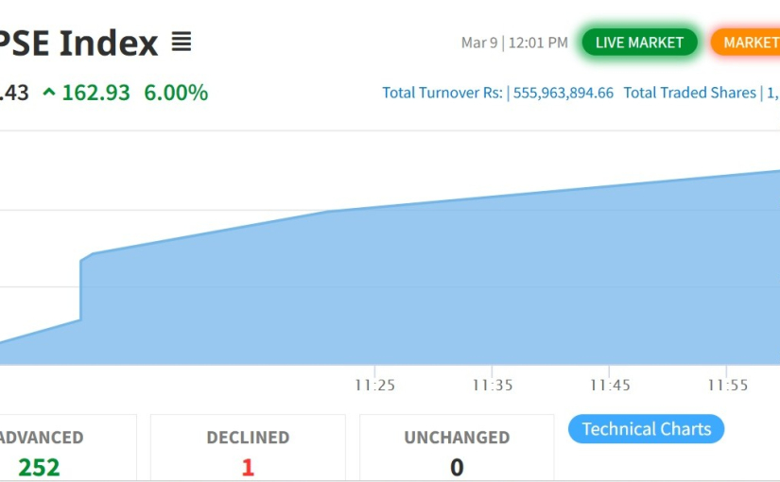Click the 11:55 time axis label
Screen dimensions: 780x482
click(727, 386)
